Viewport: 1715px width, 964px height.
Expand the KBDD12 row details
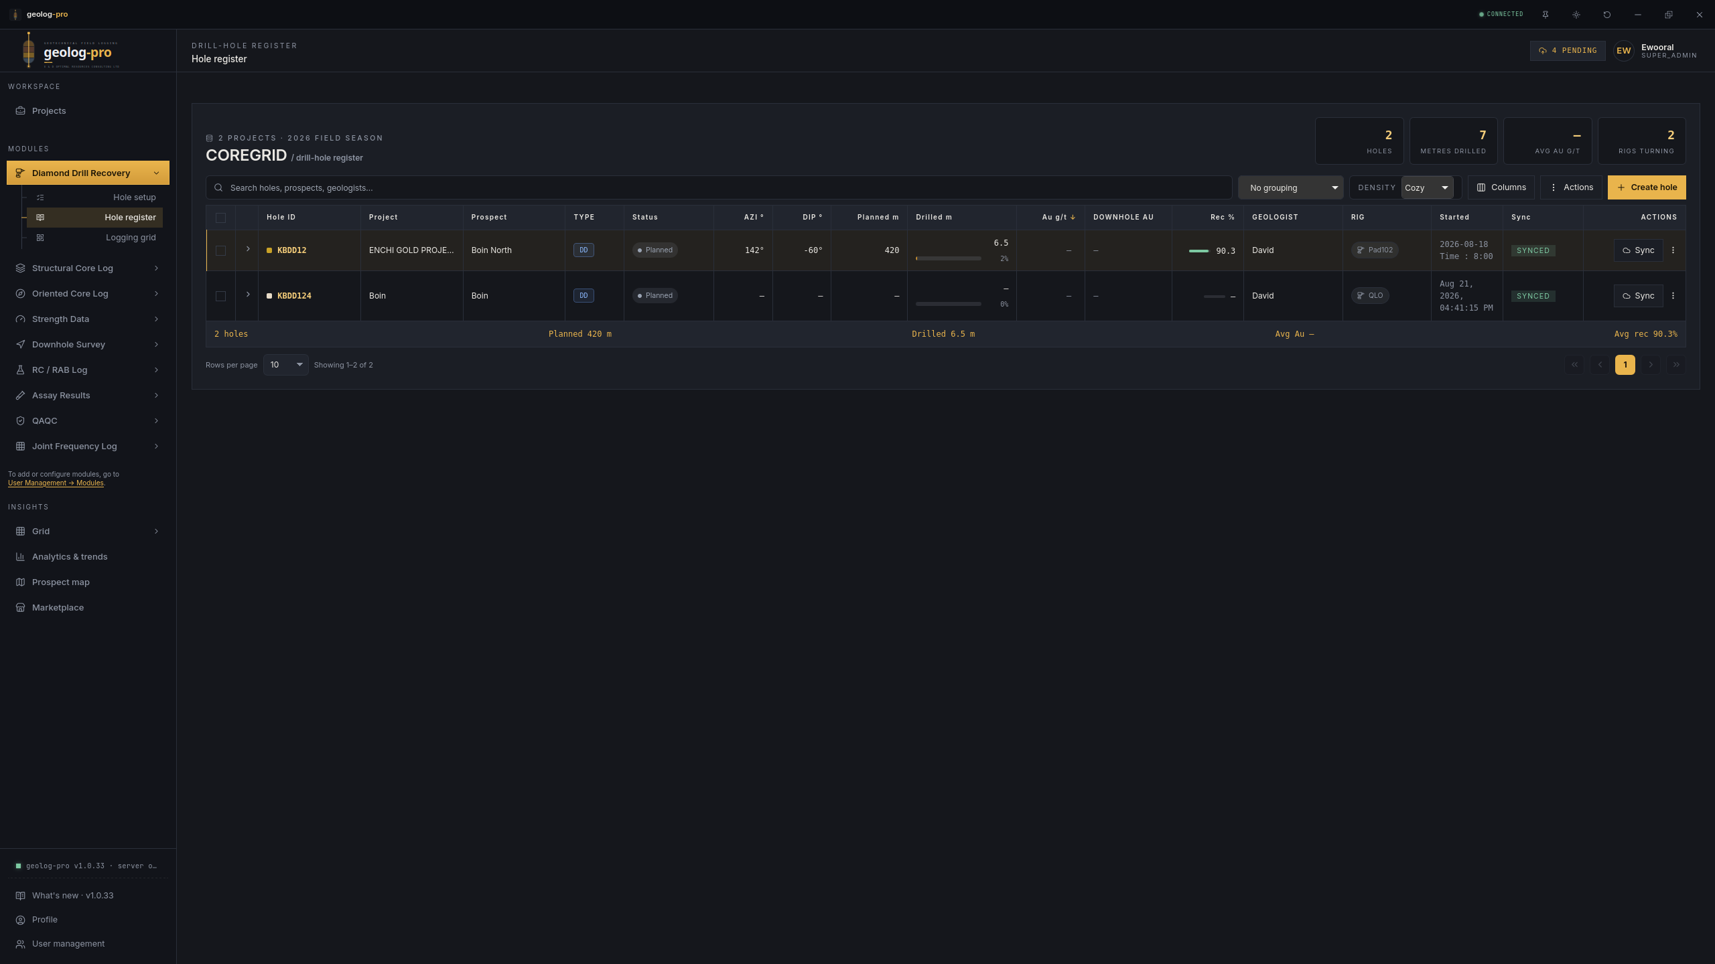[248, 249]
